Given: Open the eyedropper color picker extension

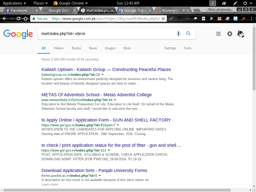Looking at the screenshot, I should click(x=171, y=18).
